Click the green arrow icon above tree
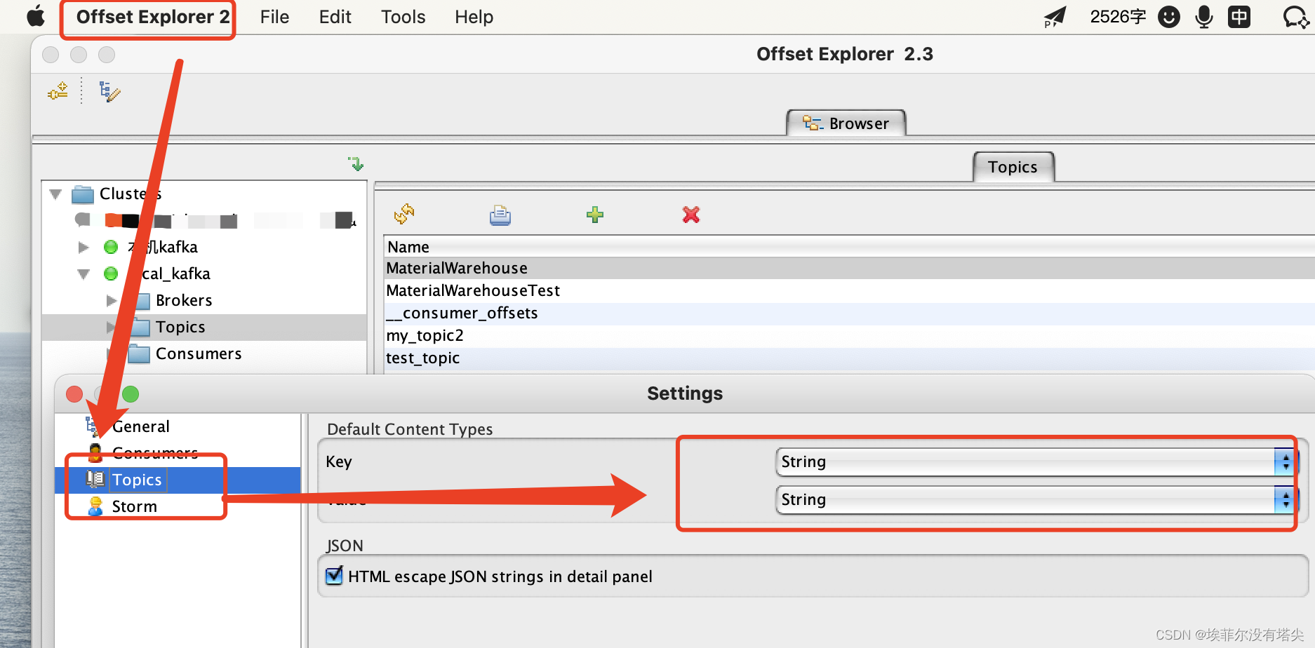 pyautogui.click(x=356, y=164)
